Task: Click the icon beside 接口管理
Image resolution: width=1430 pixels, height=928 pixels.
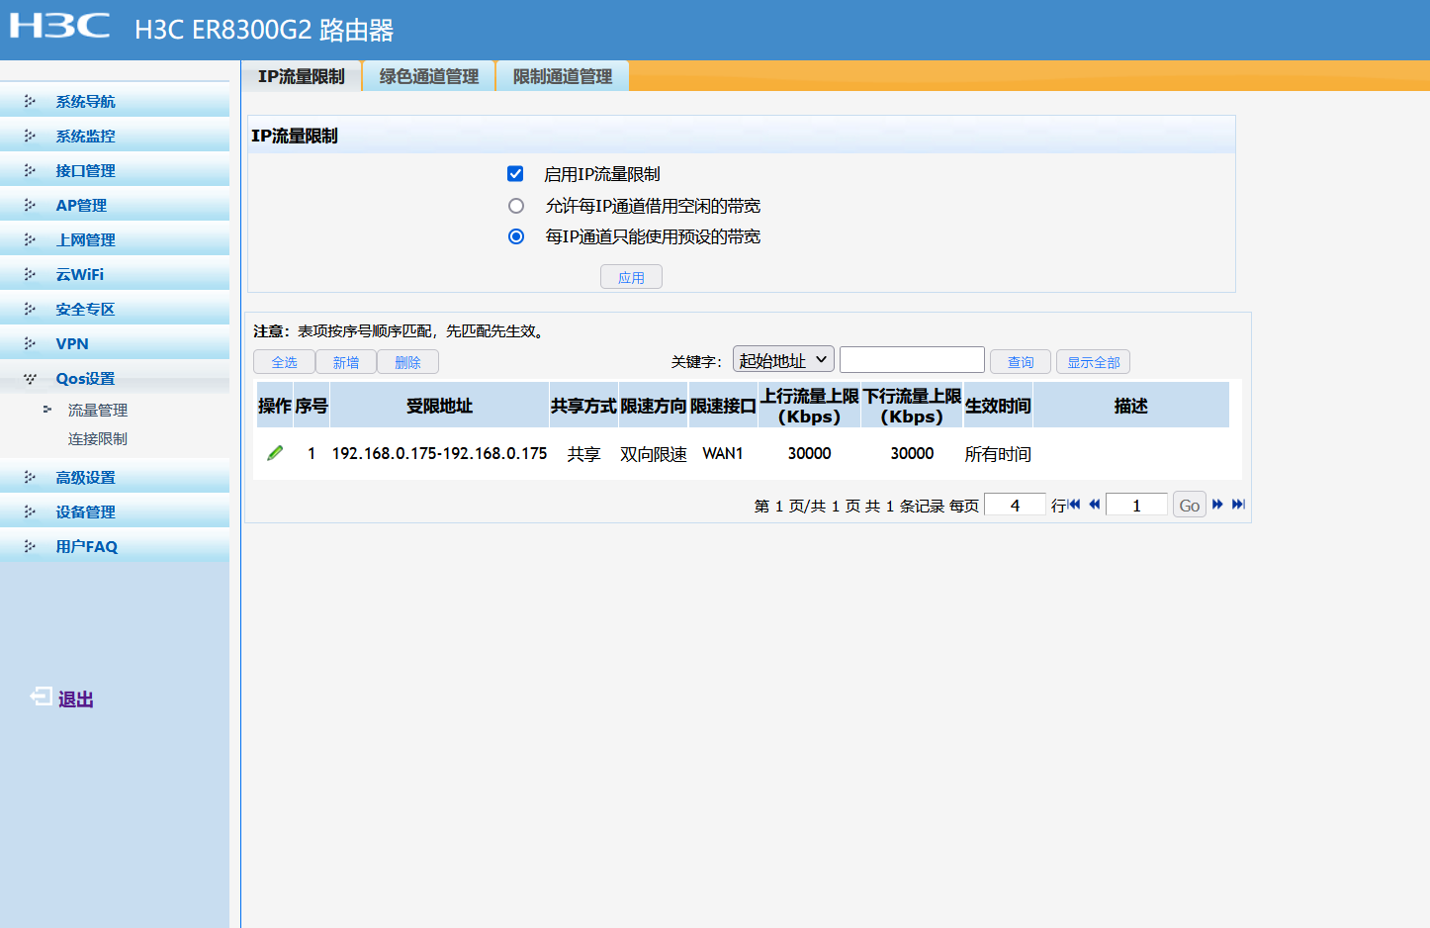Action: click(x=30, y=170)
